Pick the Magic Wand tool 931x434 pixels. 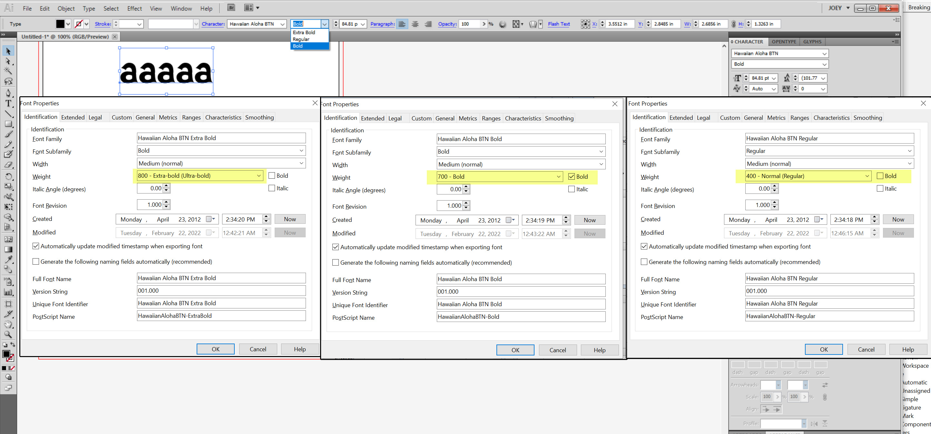8,71
